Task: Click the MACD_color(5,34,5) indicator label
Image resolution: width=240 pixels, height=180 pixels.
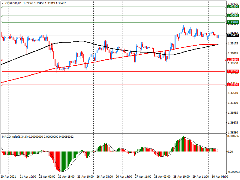Action: click(x=19, y=137)
